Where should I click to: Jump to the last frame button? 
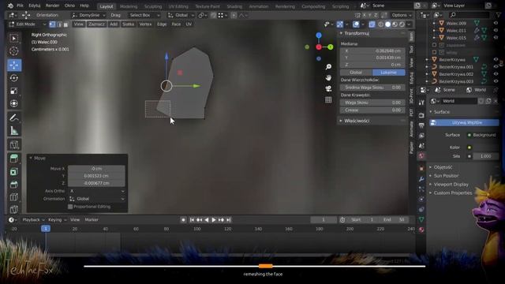pos(228,220)
